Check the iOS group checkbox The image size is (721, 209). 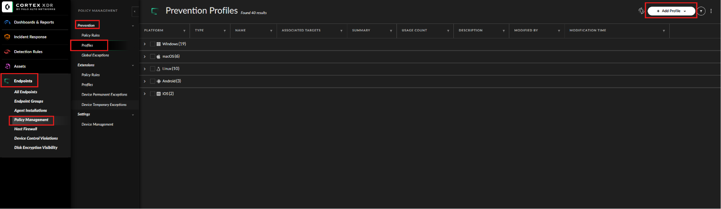pyautogui.click(x=152, y=94)
